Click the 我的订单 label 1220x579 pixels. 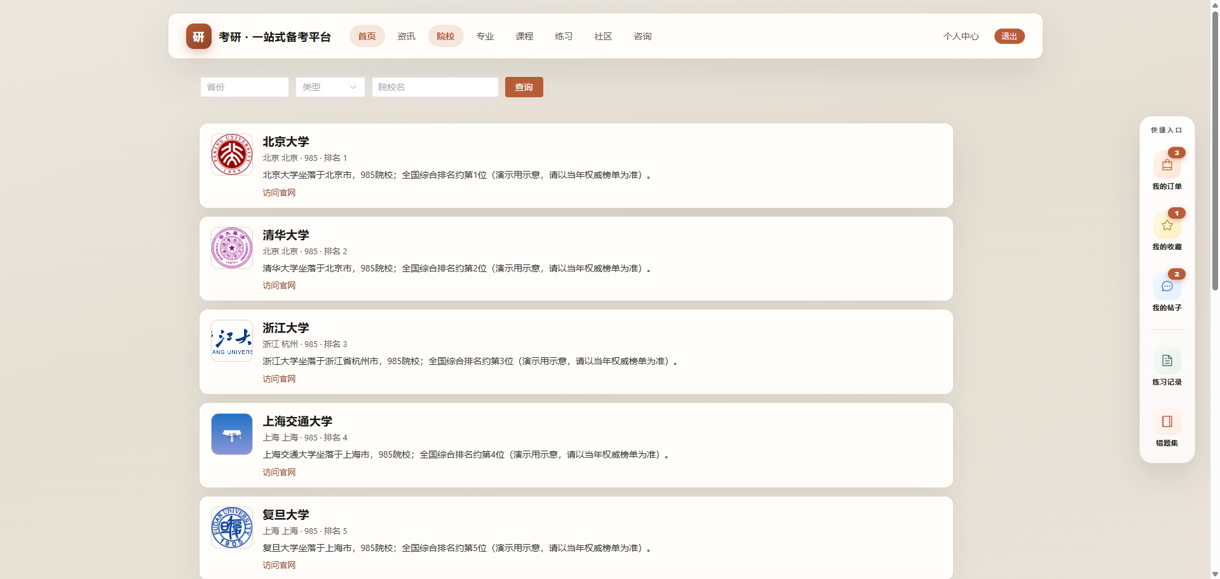(1167, 186)
